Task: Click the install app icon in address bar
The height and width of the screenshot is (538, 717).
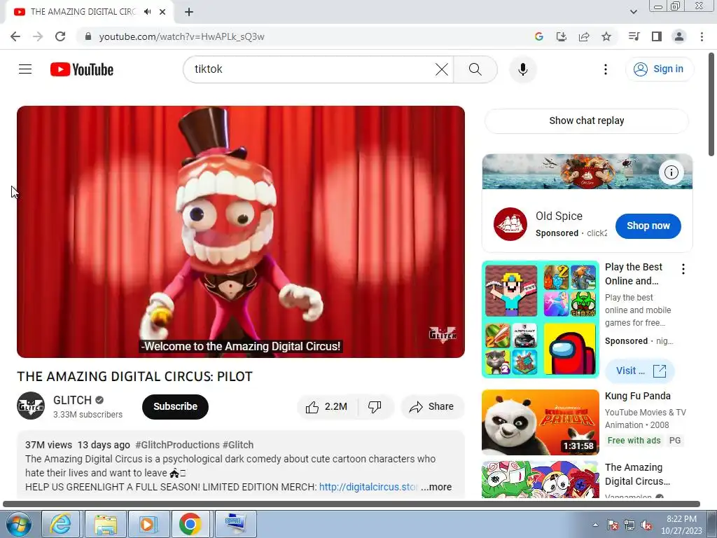Action: tap(562, 36)
